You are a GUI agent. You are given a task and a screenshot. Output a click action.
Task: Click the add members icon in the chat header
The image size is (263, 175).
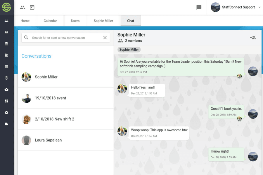(253, 38)
